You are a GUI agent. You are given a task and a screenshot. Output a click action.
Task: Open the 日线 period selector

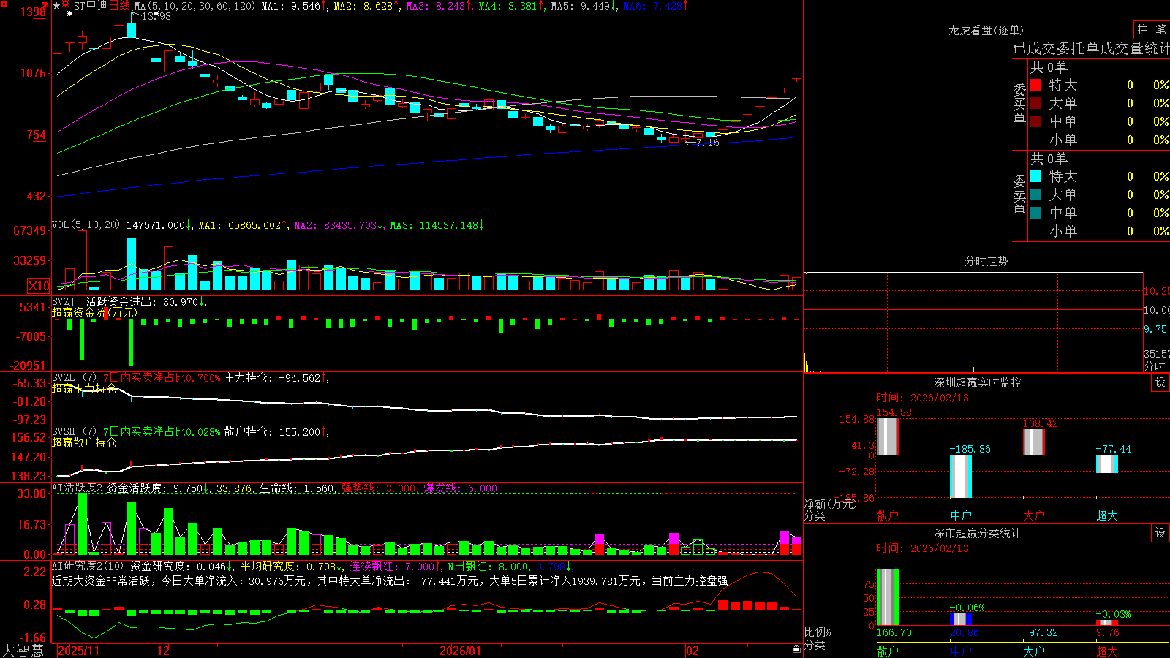coord(119,6)
